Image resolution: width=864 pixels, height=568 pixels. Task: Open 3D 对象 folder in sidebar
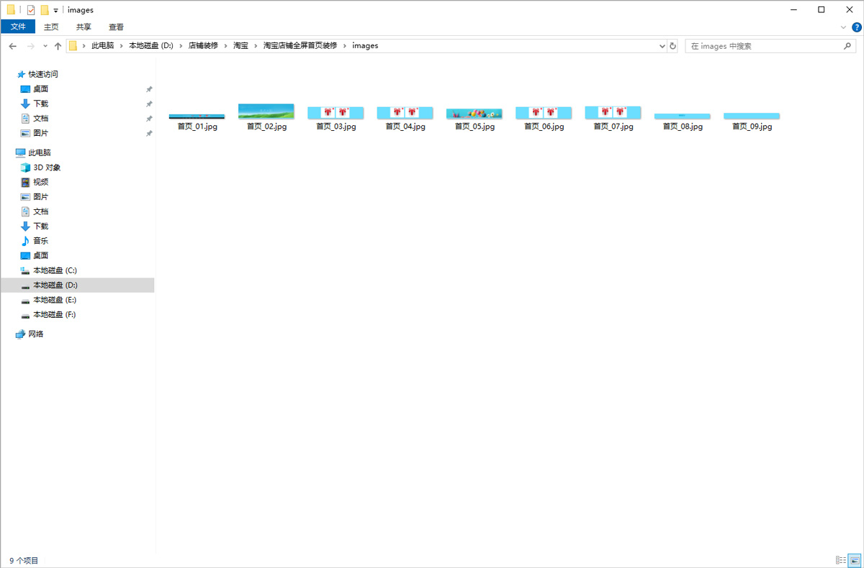pos(47,168)
